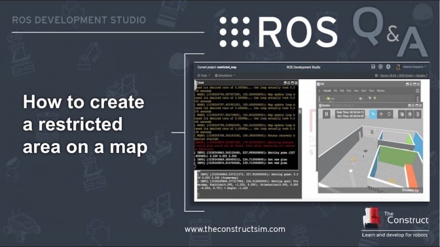Open the Tools dropdown menu

[203, 75]
